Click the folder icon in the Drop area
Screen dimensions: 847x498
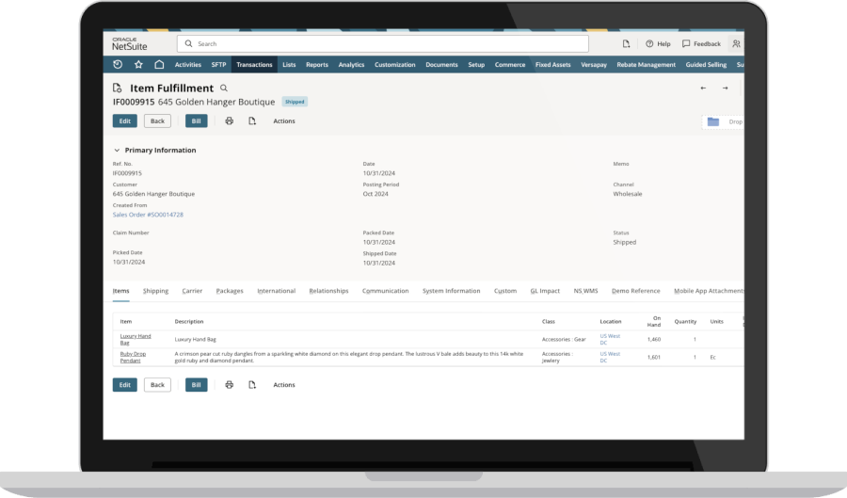click(x=712, y=121)
